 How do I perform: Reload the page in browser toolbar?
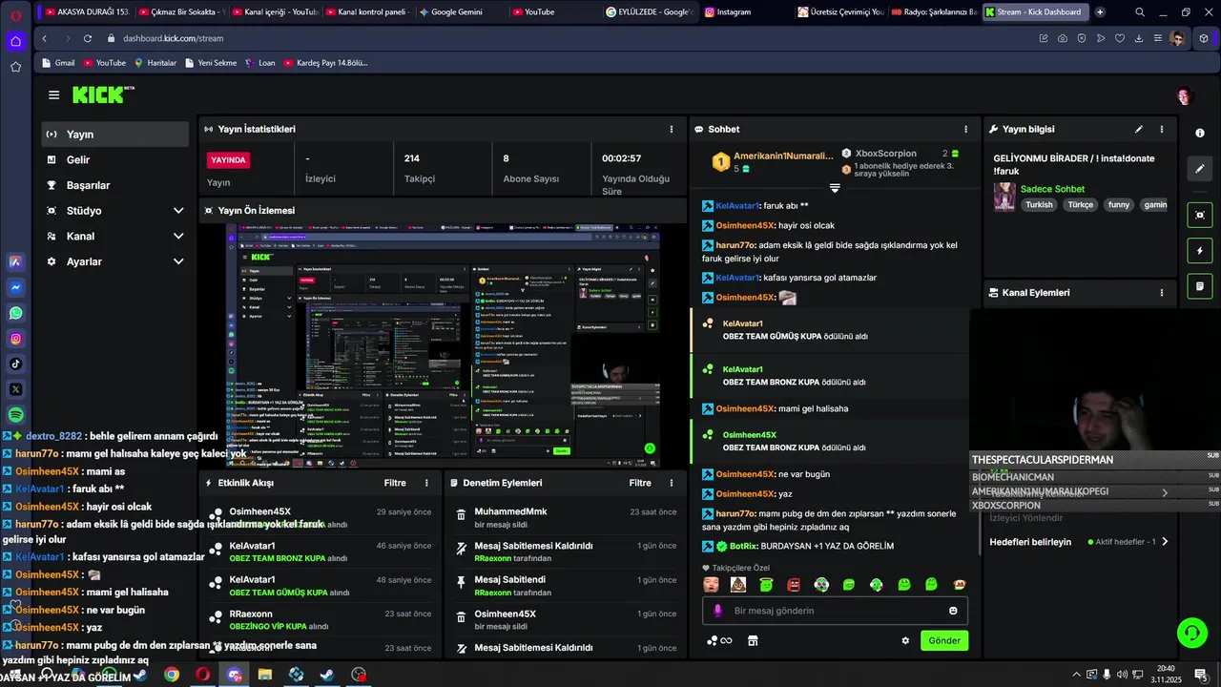[87, 38]
